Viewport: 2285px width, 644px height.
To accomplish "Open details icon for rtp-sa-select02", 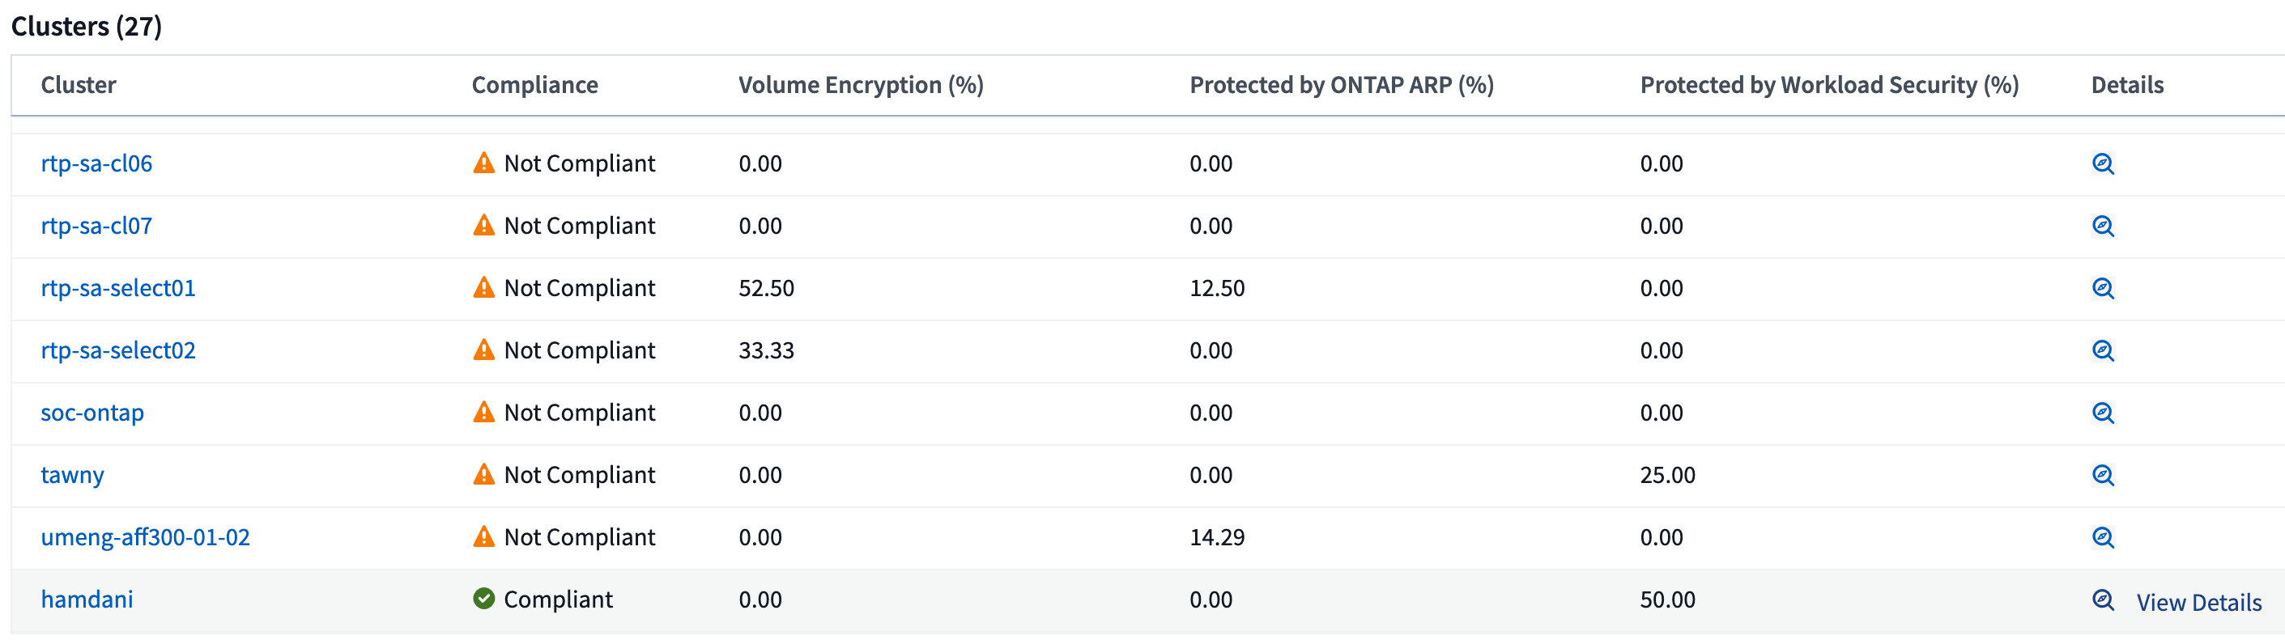I will [x=2102, y=351].
